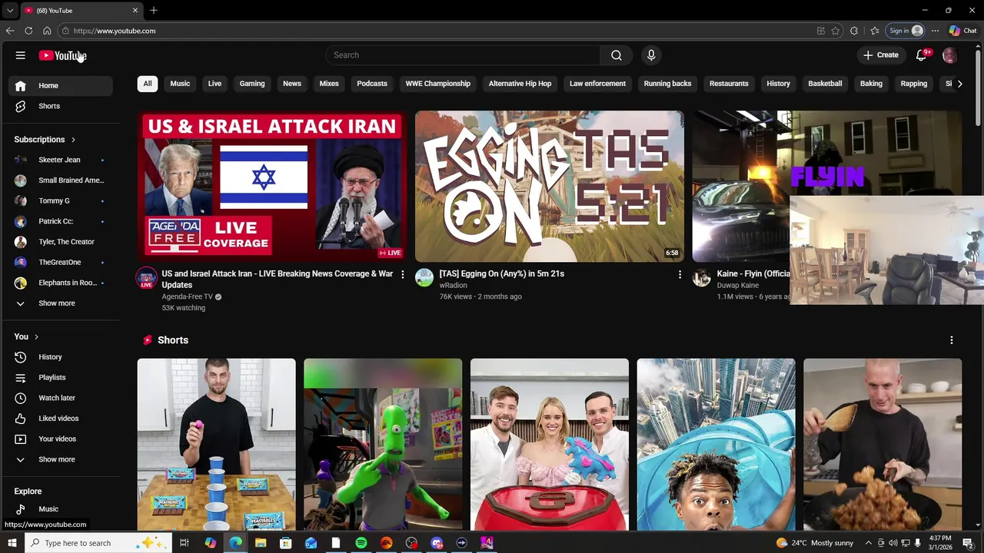The image size is (984, 553).
Task: Open Shorts in the sidebar
Action: pyautogui.click(x=60, y=106)
